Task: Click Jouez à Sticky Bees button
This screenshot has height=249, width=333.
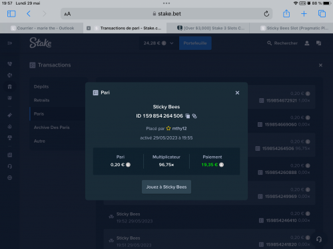Action: point(166,187)
